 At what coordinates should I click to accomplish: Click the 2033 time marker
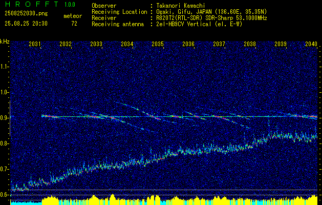[x=96, y=44]
